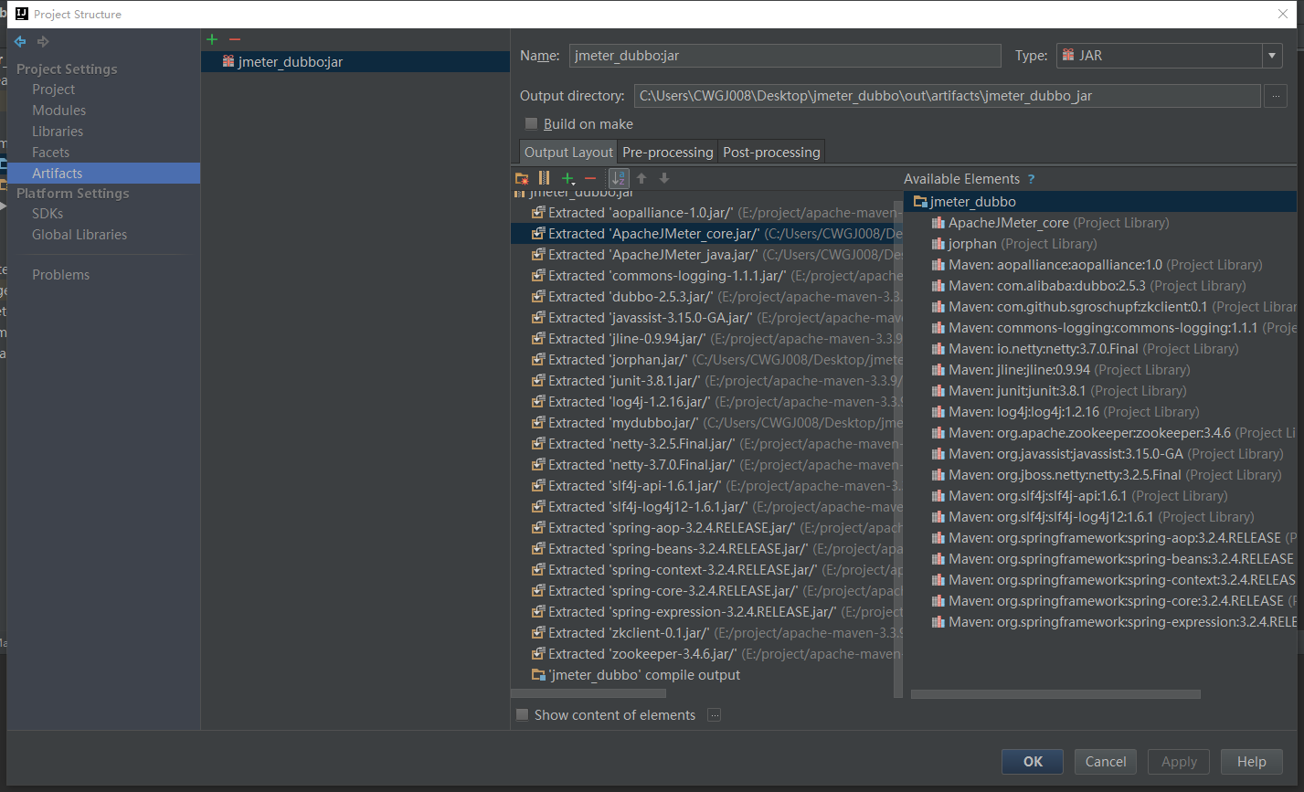Screen dimensions: 1304x792
Task: Click the red Remove artifact minus icon
Action: point(235,39)
